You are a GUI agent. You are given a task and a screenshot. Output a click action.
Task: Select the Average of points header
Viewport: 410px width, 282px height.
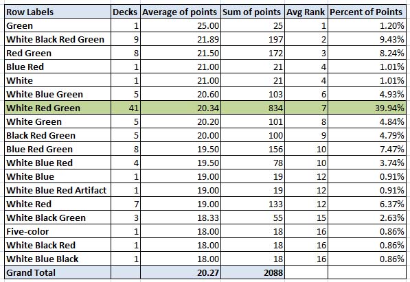coord(181,12)
